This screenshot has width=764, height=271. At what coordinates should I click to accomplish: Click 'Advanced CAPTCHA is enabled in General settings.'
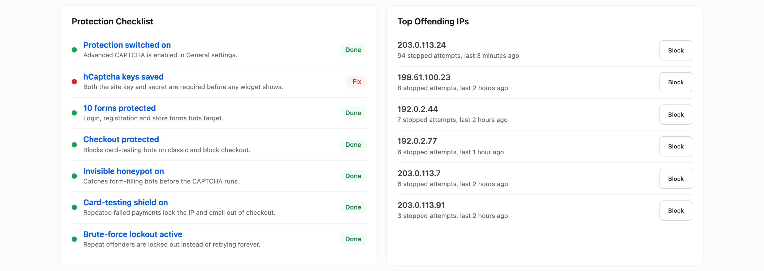[x=160, y=55]
